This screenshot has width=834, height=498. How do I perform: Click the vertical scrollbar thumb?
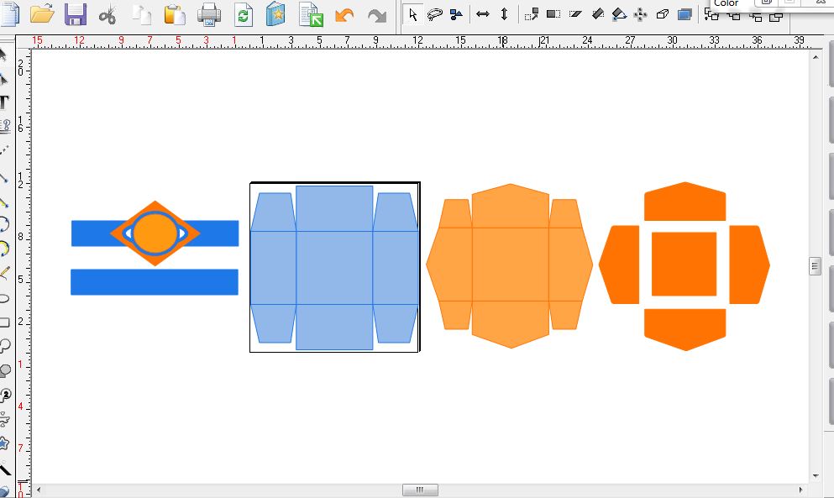815,266
